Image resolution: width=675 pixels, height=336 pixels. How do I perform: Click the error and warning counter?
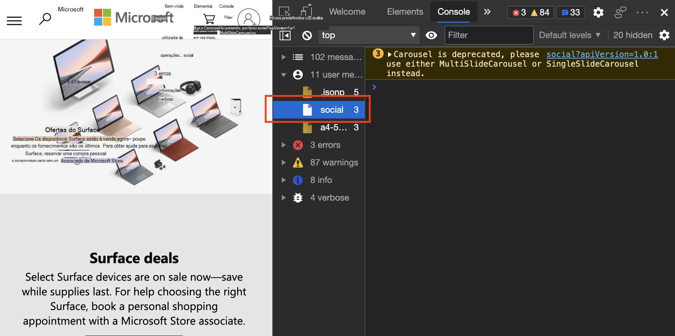[x=531, y=12]
